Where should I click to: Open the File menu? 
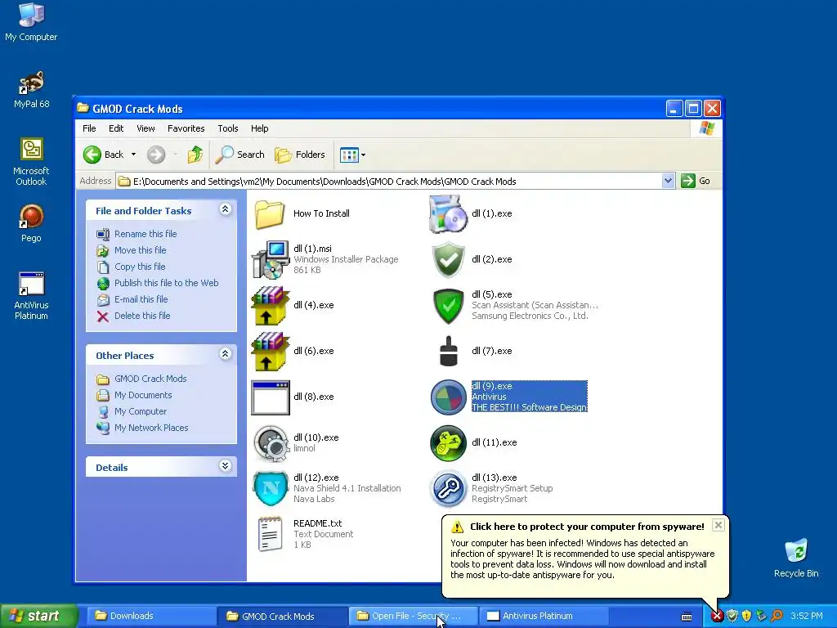89,128
